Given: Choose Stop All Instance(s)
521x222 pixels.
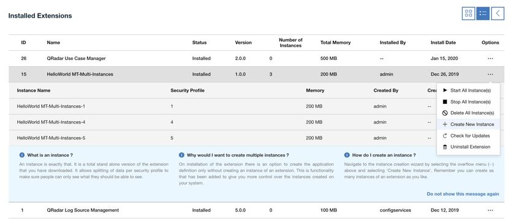Looking at the screenshot, I should tap(468, 102).
